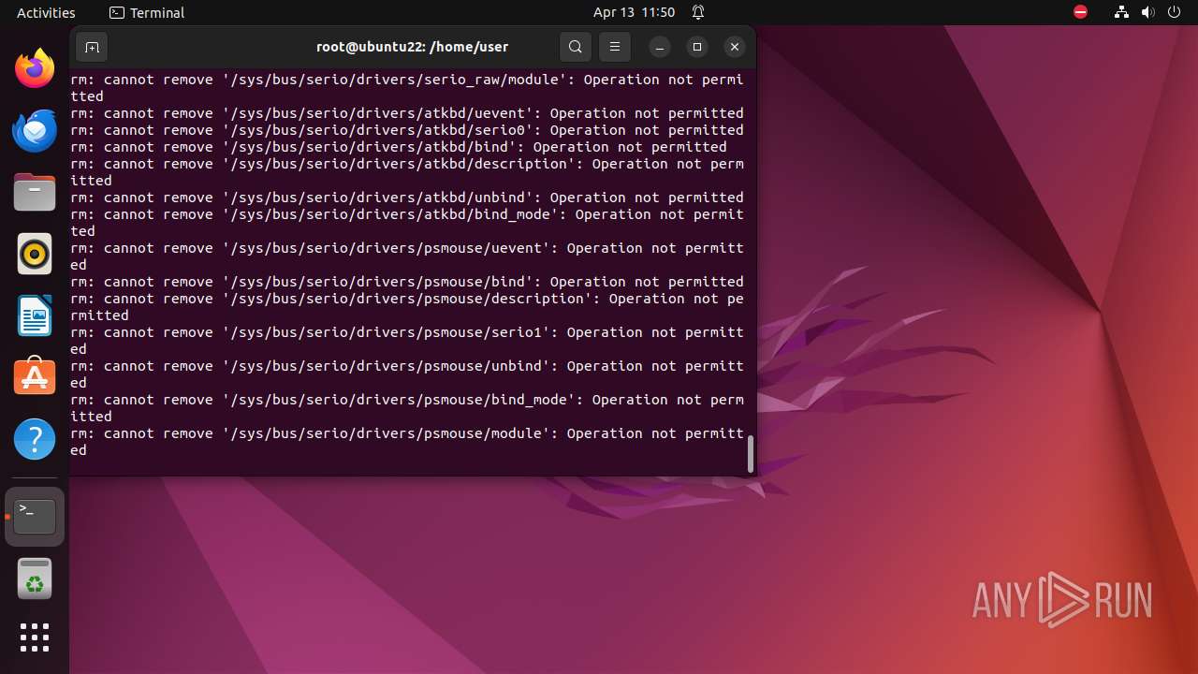Show the applications grid
This screenshot has height=674, width=1198.
35,637
